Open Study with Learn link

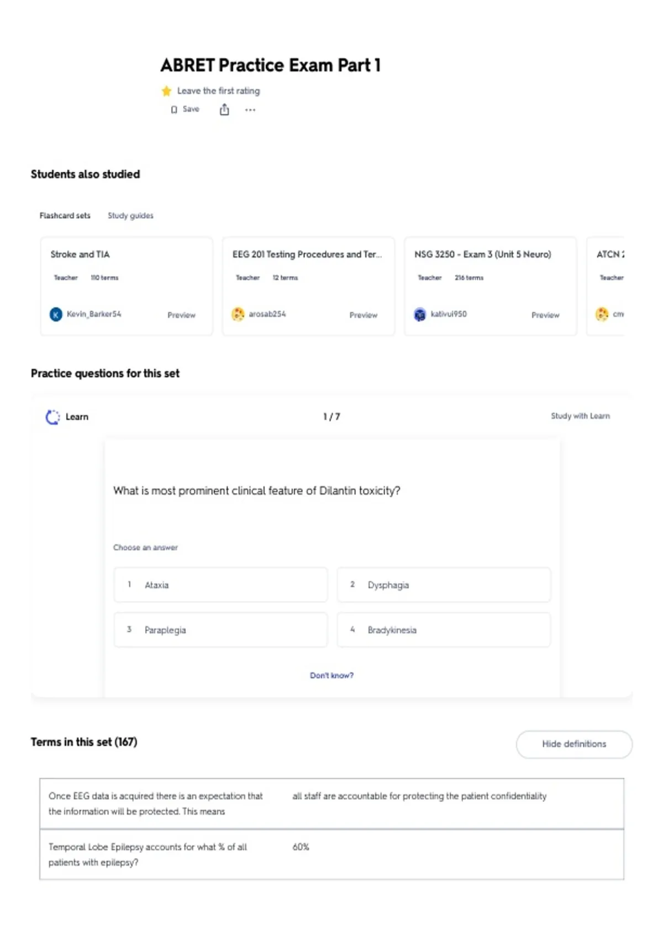(580, 416)
